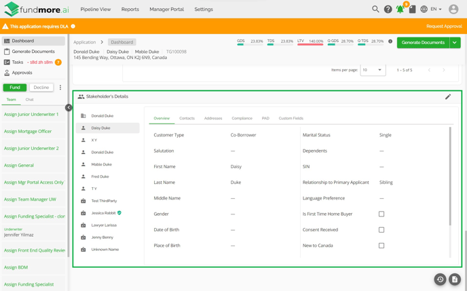Click Assign Mortgage Officer
This screenshot has height=291, width=467.
pyautogui.click(x=28, y=131)
